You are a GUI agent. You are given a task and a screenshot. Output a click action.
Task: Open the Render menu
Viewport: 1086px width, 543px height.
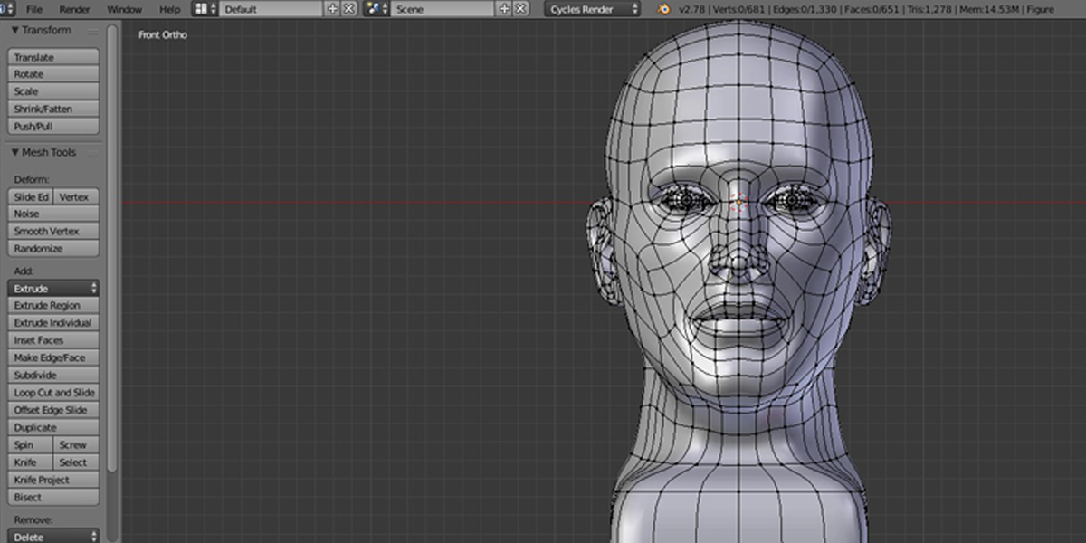click(x=74, y=9)
